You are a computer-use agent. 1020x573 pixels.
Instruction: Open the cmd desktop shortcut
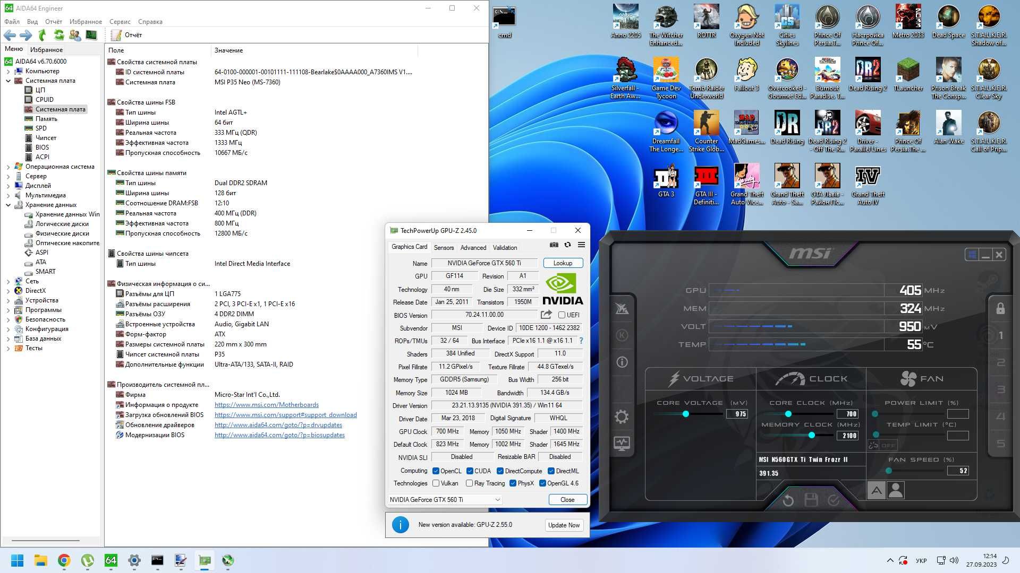click(504, 22)
